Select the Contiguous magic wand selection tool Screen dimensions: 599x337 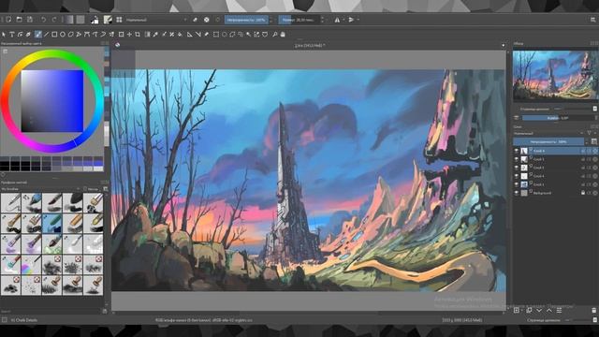tap(249, 35)
